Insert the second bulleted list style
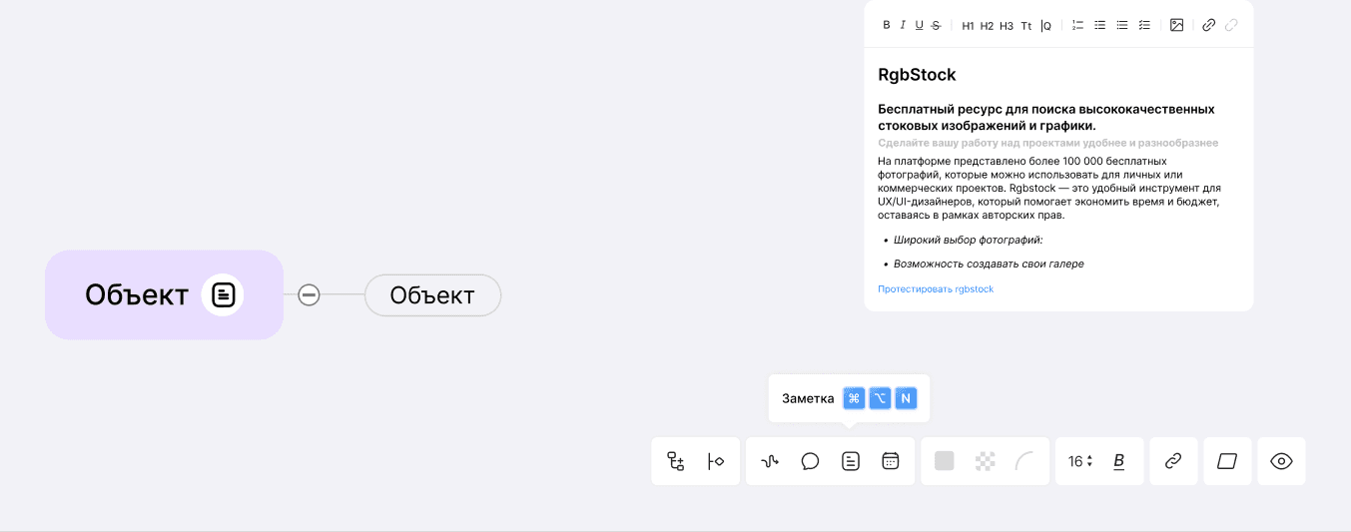The width and height of the screenshot is (1351, 532). point(1121,25)
